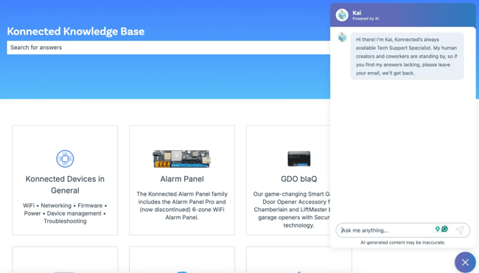Click the GDO blaQ device image
479x273 pixels.
click(298, 159)
